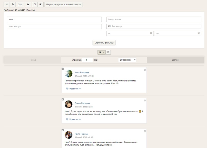Screen dimensions: 207x148
Task: Click the ID export button
Action: pos(7,4)
